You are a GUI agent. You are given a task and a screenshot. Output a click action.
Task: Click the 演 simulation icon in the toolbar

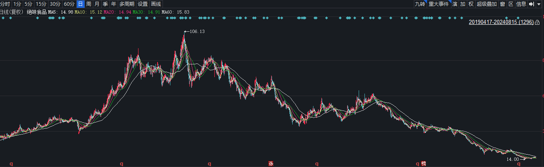pyautogui.click(x=455, y=4)
